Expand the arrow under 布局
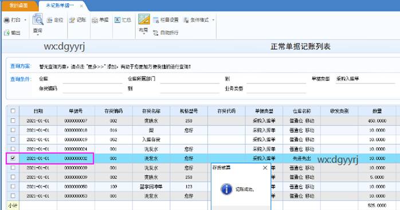 [144, 34]
